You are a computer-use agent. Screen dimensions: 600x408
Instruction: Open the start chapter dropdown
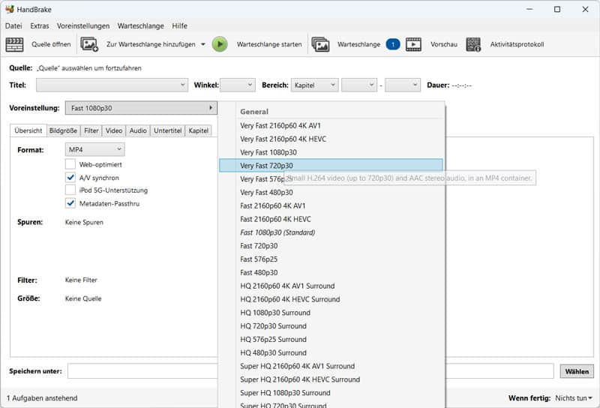click(359, 85)
